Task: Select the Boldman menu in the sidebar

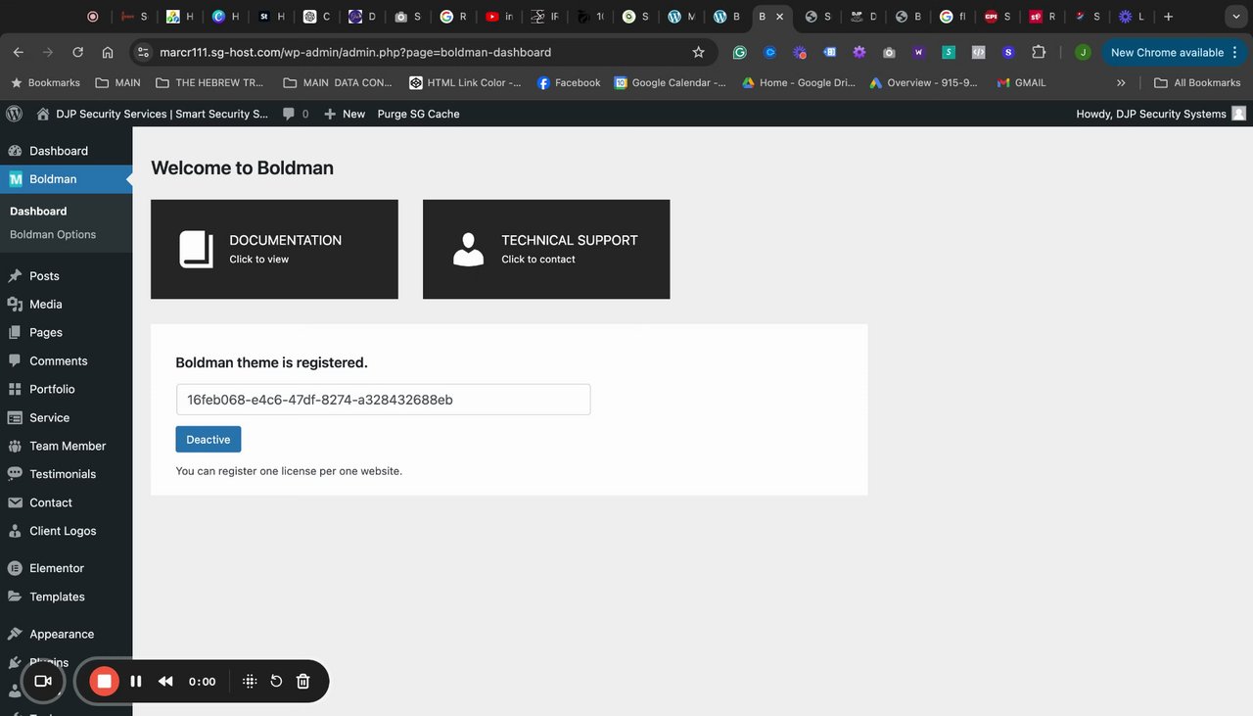Action: [66, 179]
